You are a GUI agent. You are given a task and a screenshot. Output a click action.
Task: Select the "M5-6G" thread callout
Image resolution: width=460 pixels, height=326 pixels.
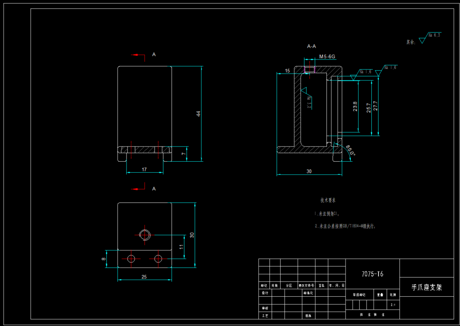[x=327, y=56]
